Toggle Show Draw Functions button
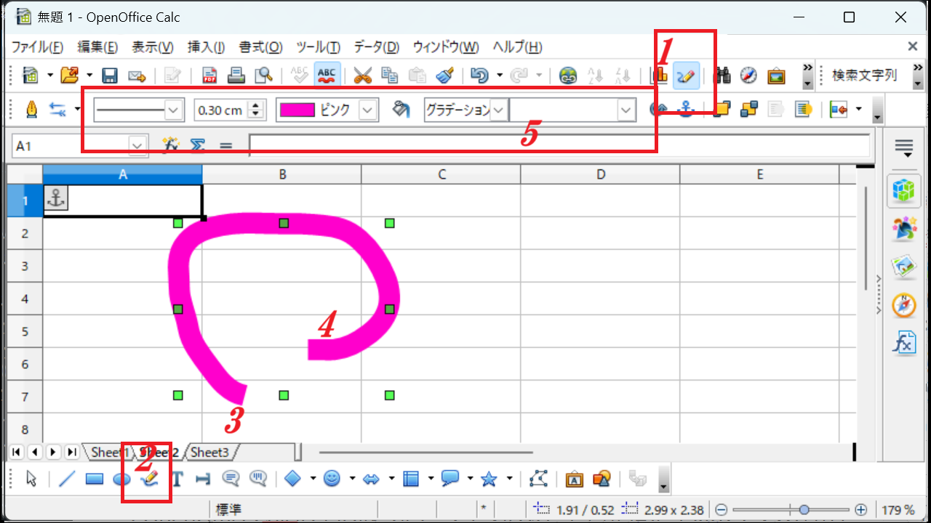Screen dimensions: 931x523 [x=687, y=75]
